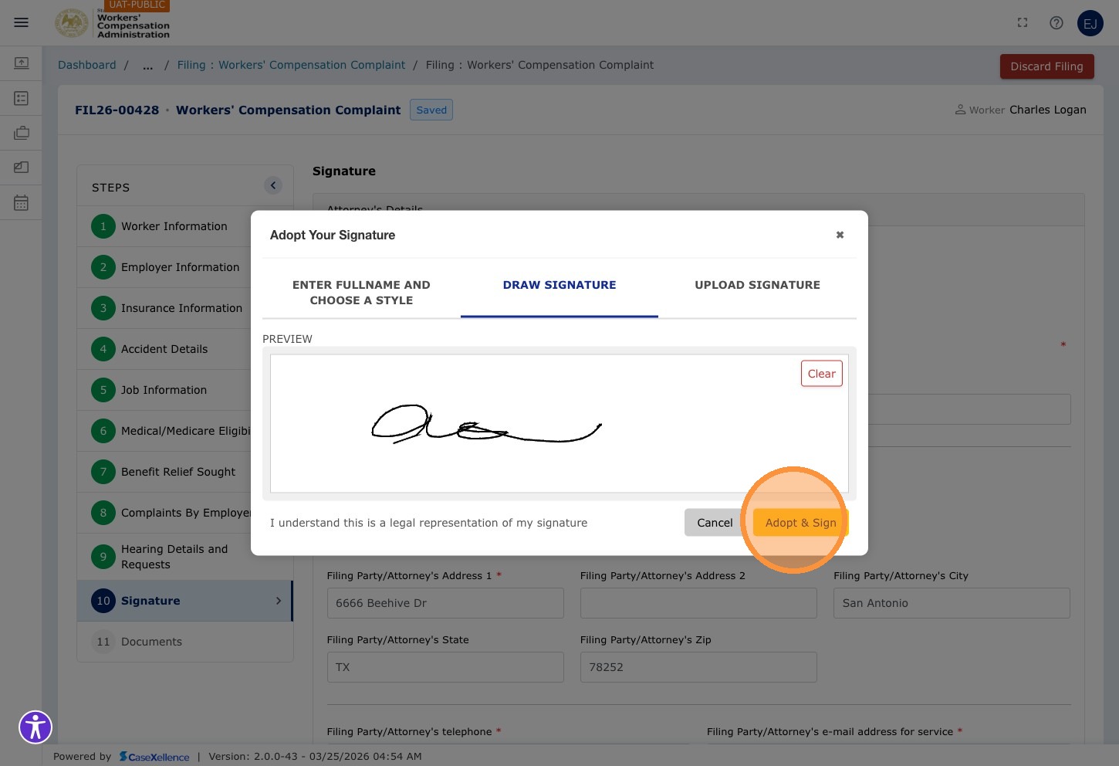Image resolution: width=1119 pixels, height=766 pixels.
Task: Click the Address 1 field with 6666 Beehive Dr
Action: coord(445,603)
